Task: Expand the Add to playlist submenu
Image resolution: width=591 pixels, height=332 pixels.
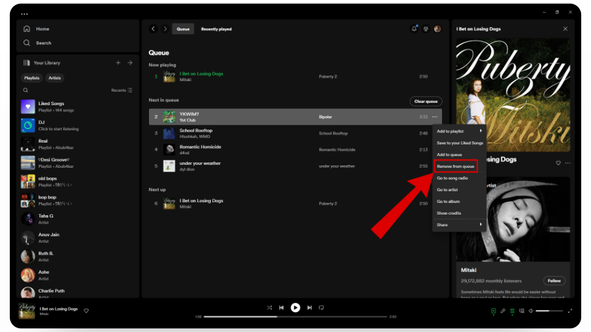Action: [459, 131]
